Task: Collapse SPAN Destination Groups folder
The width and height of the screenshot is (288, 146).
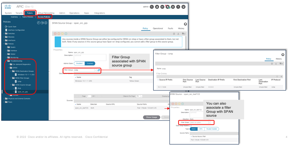Action: click(x=11, y=71)
